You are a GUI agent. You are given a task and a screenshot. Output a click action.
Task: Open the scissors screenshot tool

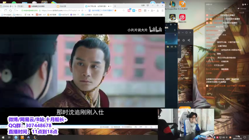coord(152,11)
